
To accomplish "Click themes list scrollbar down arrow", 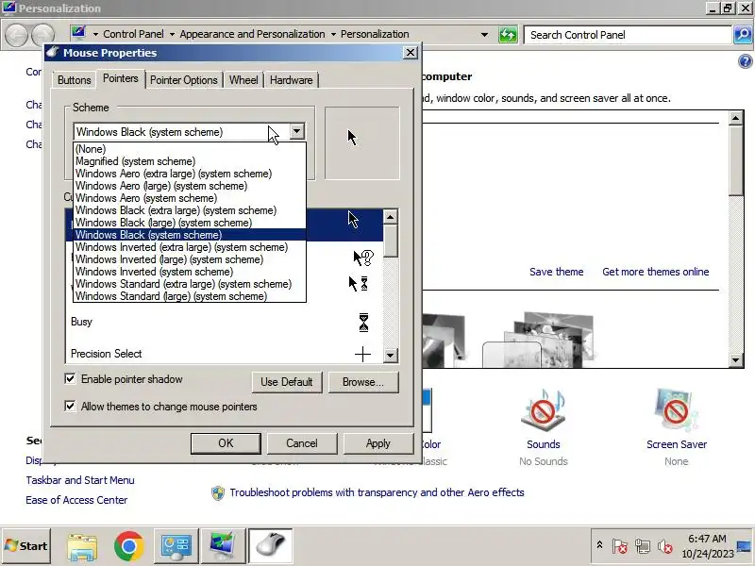I will click(736, 359).
